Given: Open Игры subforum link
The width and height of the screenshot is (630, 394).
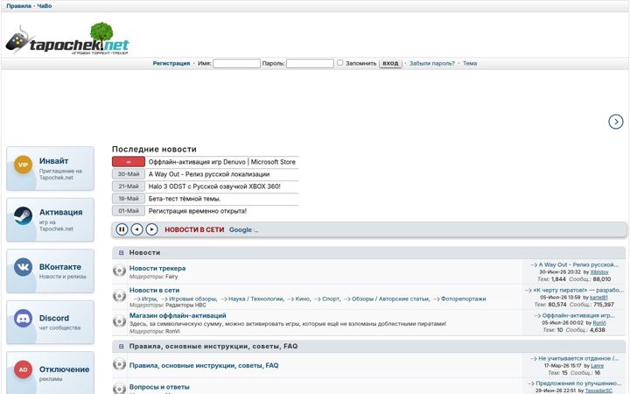Looking at the screenshot, I should [149, 299].
